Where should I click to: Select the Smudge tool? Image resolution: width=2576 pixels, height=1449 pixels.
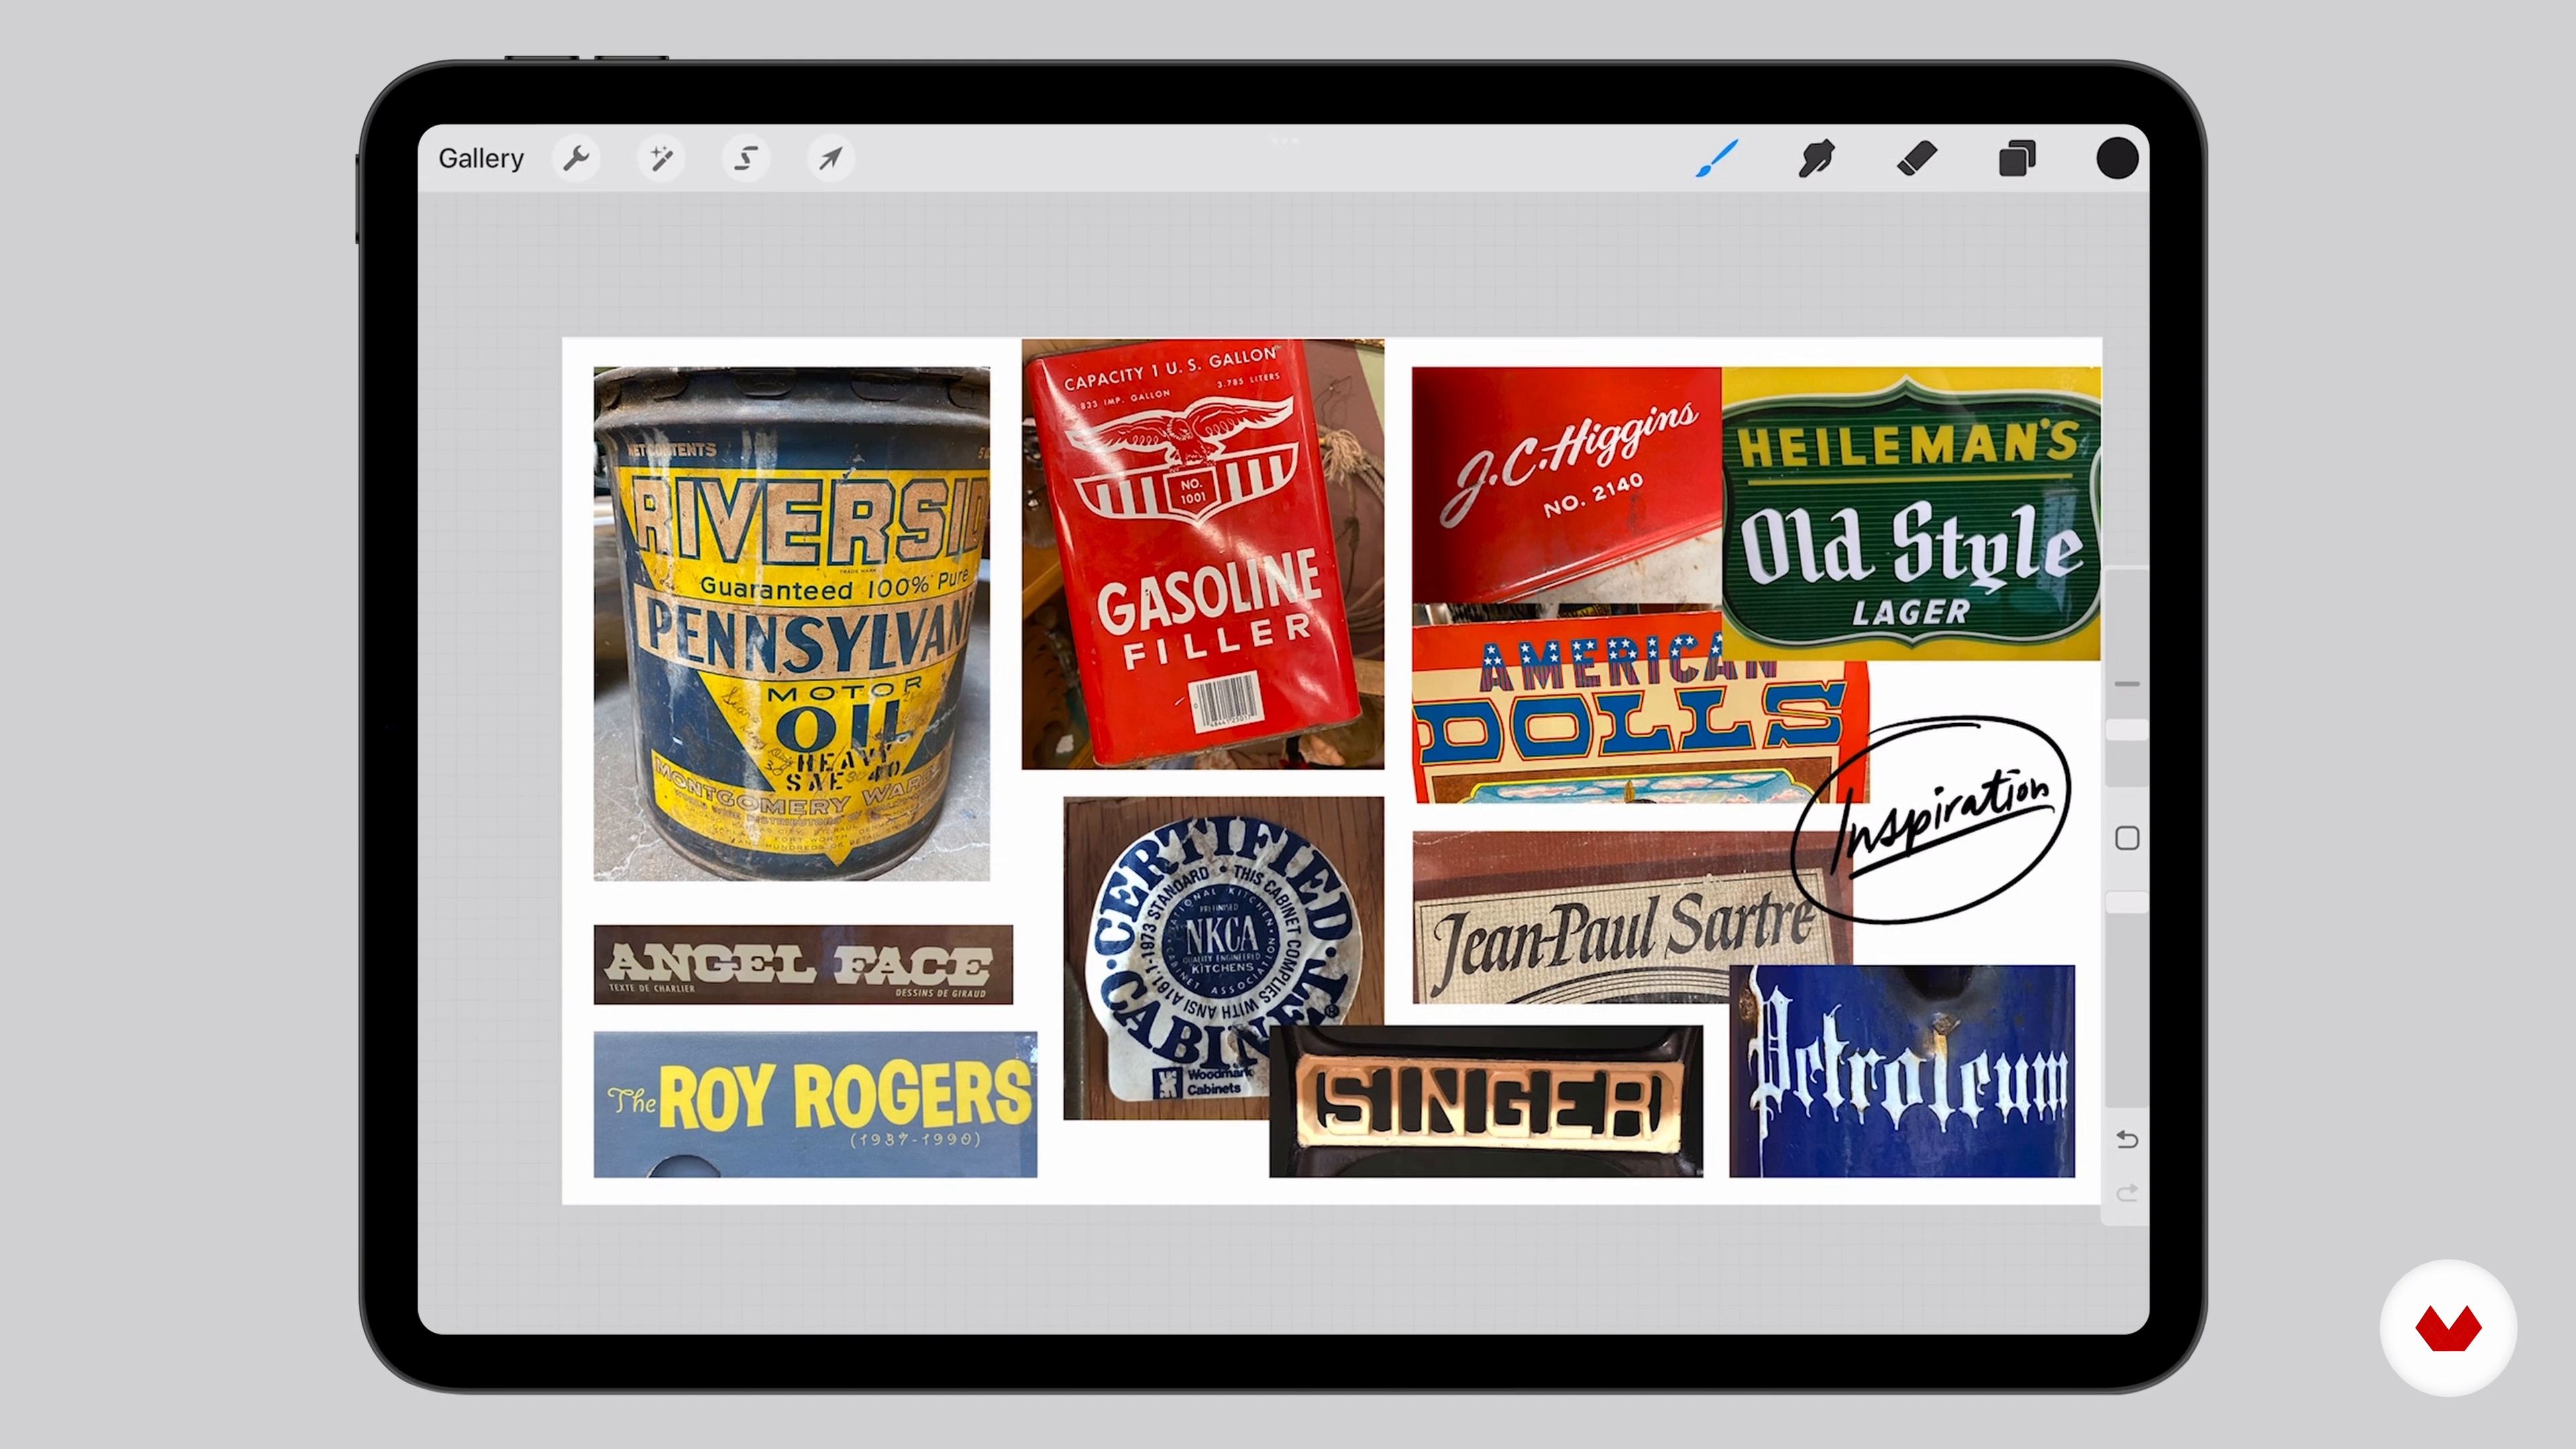point(1816,158)
